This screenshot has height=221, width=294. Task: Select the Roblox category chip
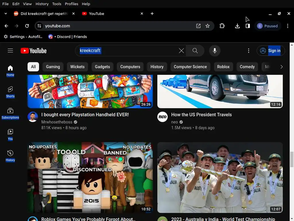tap(223, 67)
